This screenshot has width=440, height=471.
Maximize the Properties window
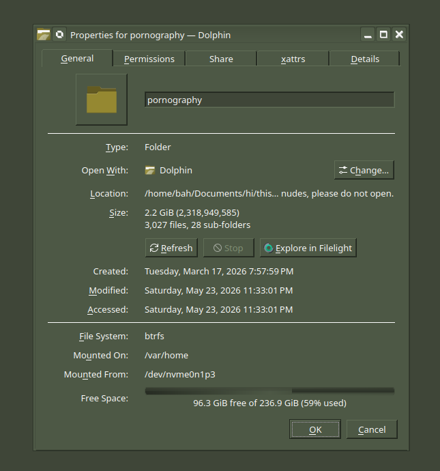(383, 35)
